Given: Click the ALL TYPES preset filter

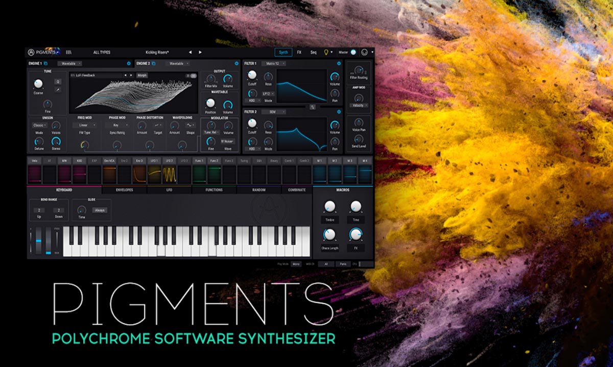Looking at the screenshot, I should click(102, 52).
